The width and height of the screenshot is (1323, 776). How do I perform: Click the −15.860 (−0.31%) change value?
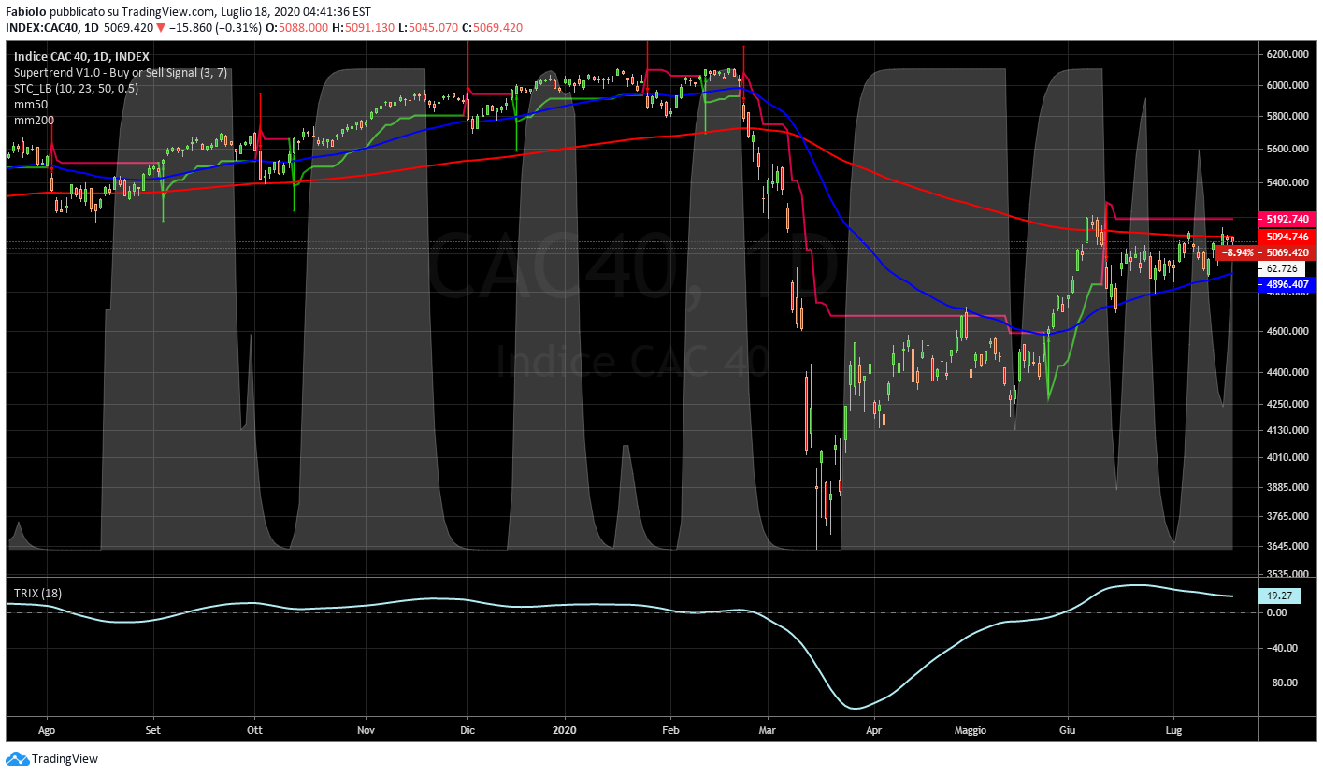tap(214, 28)
